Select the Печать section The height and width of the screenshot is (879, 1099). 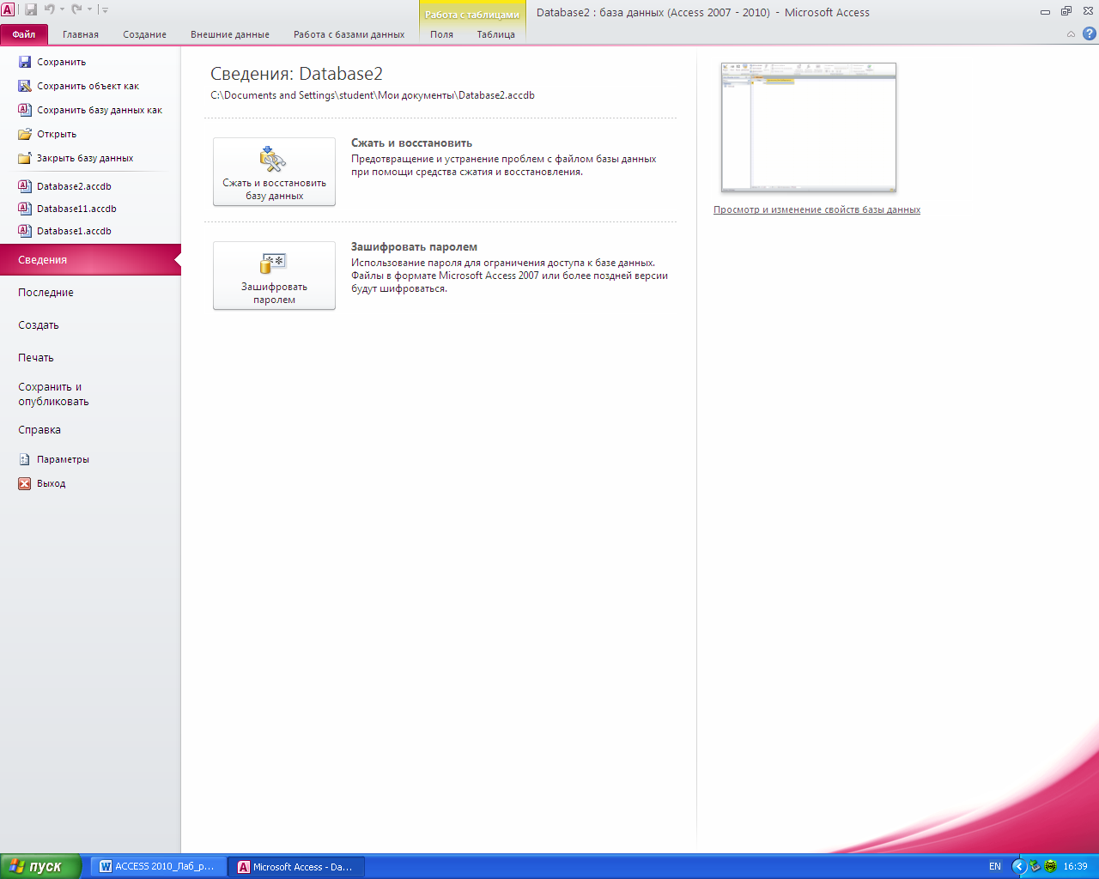point(90,358)
